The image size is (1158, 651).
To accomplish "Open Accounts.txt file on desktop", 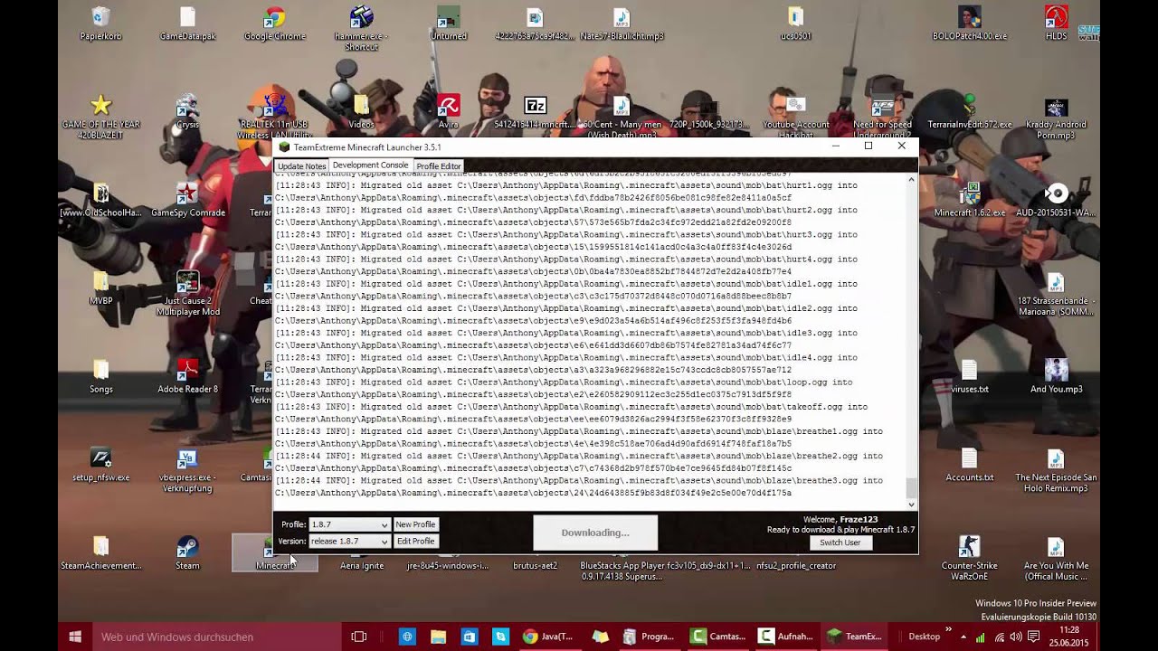I will pyautogui.click(x=969, y=463).
